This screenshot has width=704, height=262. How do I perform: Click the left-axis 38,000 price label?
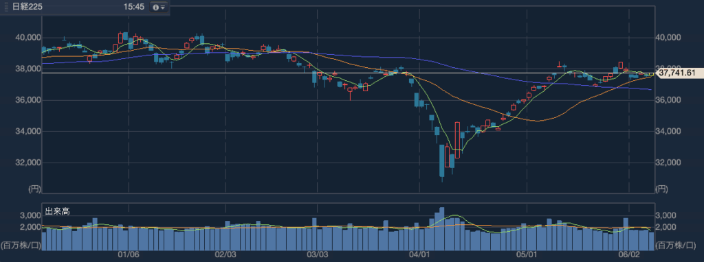coord(27,69)
